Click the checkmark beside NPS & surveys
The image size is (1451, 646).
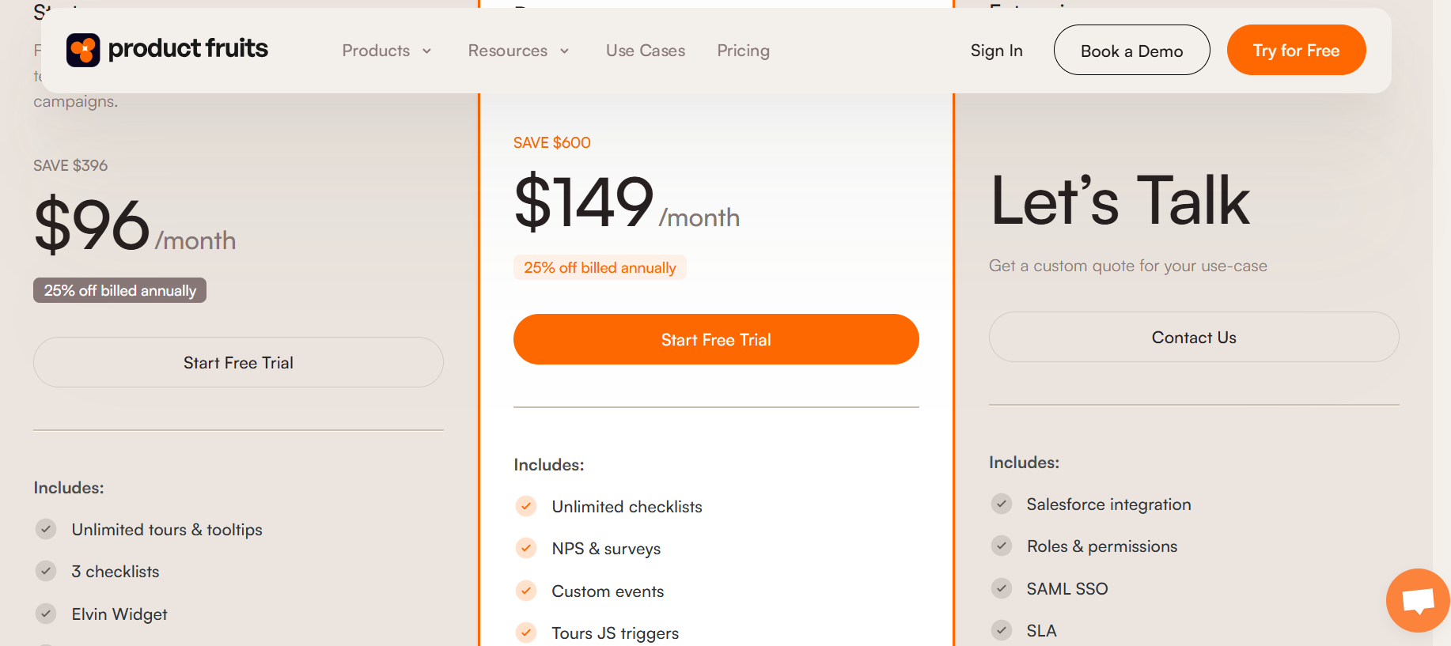coord(526,548)
